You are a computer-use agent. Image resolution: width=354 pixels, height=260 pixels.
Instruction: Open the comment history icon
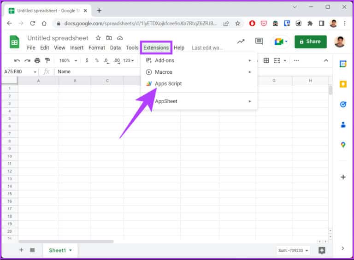click(259, 41)
